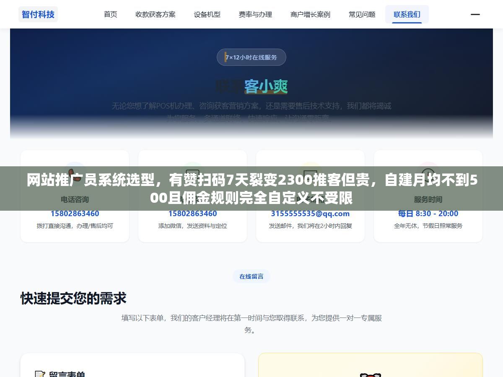
Task: Click the 3155555535@qq.com email address
Action: [310, 214]
